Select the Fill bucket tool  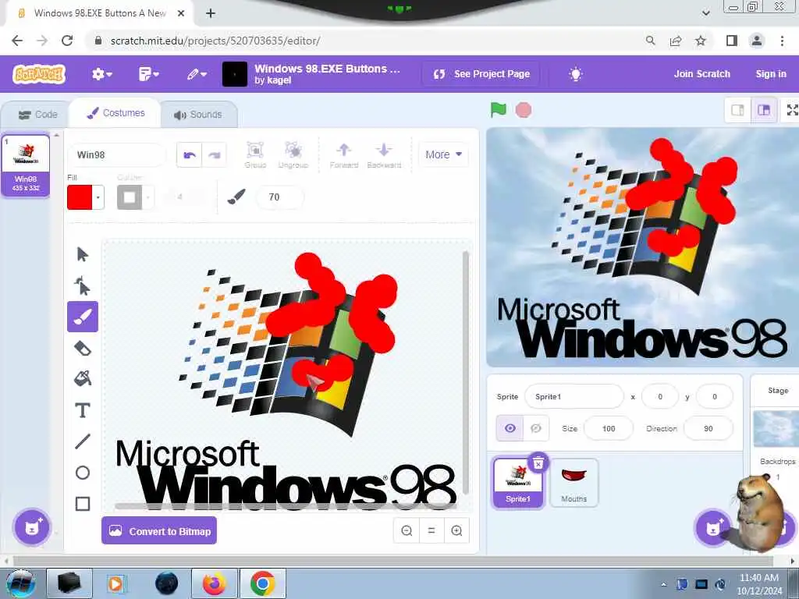pyautogui.click(x=83, y=379)
